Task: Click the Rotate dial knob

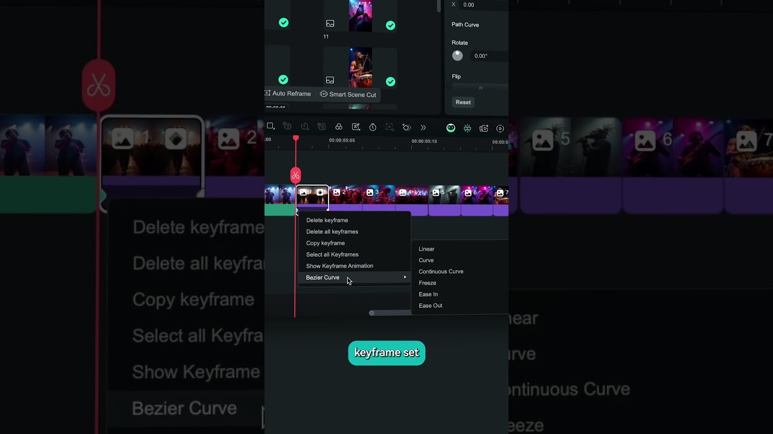Action: pyautogui.click(x=458, y=55)
